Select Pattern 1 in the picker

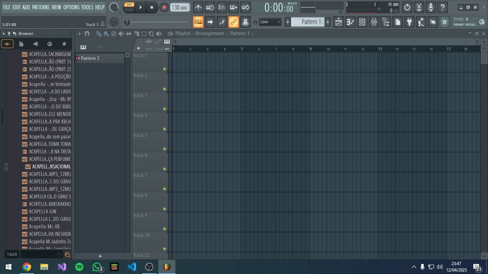click(100, 58)
